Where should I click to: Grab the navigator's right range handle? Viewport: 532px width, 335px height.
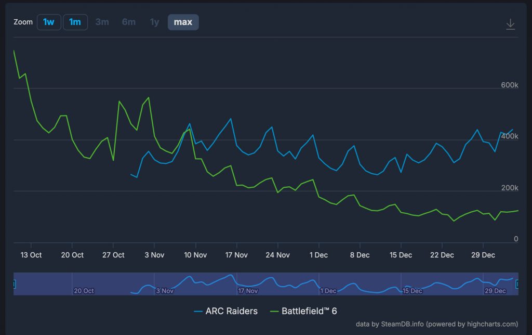pos(517,284)
